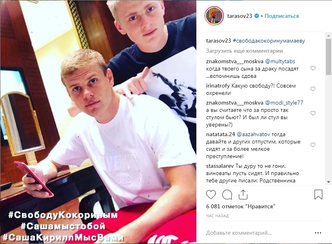
Task: Like the first znakomstva___moskva comment about @multytabs
Action: pos(313,68)
